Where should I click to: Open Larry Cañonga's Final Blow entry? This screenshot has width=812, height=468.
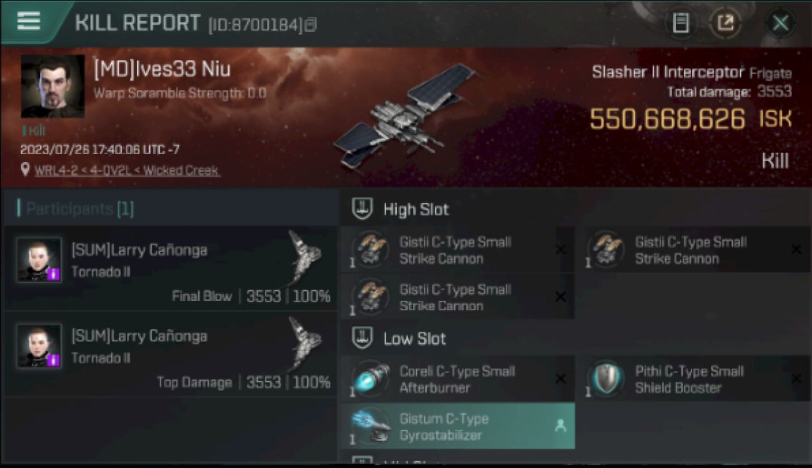tap(170, 268)
